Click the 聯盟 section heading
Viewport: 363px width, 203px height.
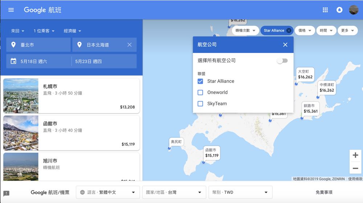(201, 74)
